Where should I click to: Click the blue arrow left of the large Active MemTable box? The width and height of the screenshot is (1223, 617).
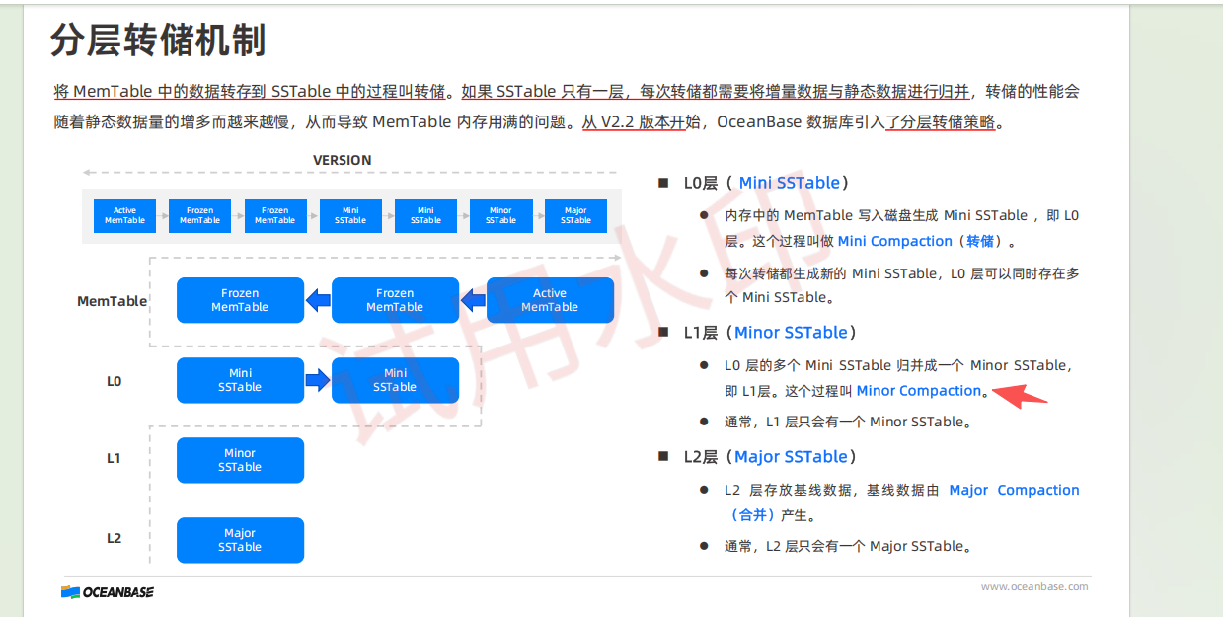point(473,300)
